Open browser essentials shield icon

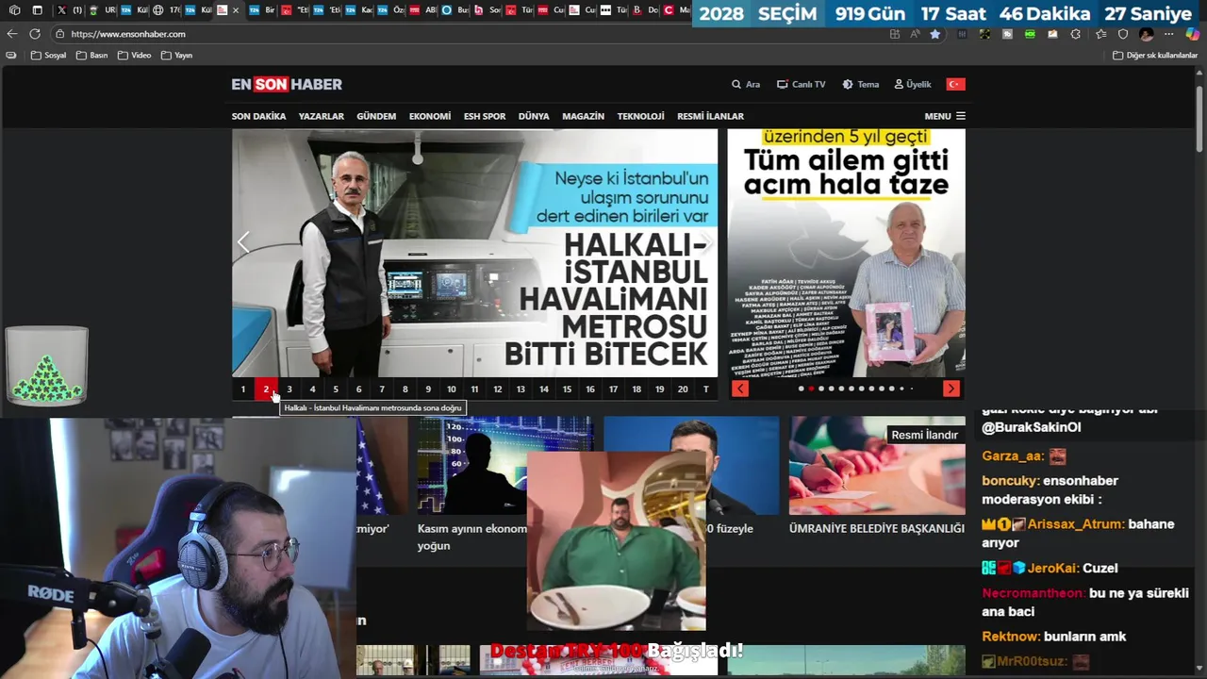[x=1123, y=34]
